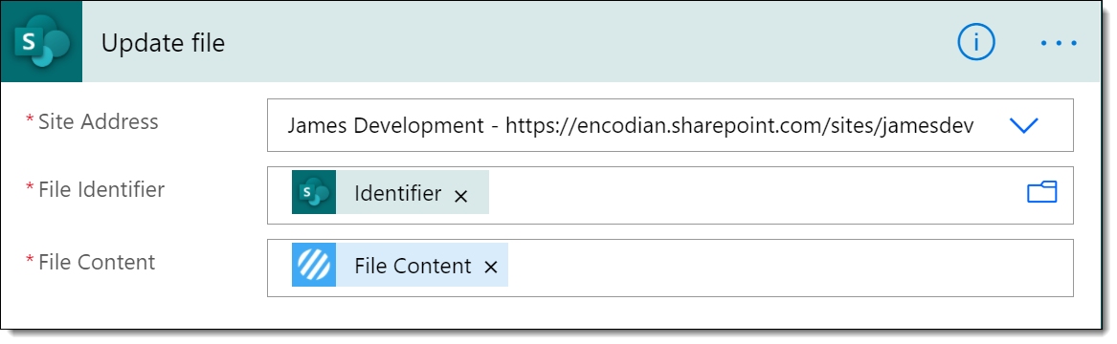Click the Encodian striped icon on the File Content token

click(x=313, y=265)
